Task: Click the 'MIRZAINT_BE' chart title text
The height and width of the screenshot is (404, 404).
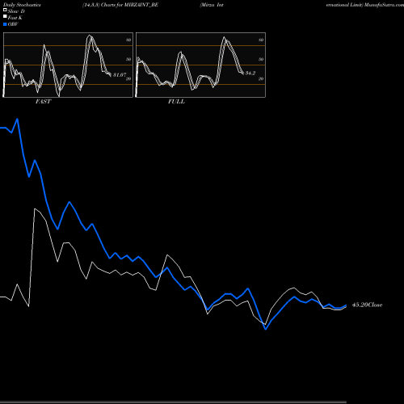Action: pos(141,5)
